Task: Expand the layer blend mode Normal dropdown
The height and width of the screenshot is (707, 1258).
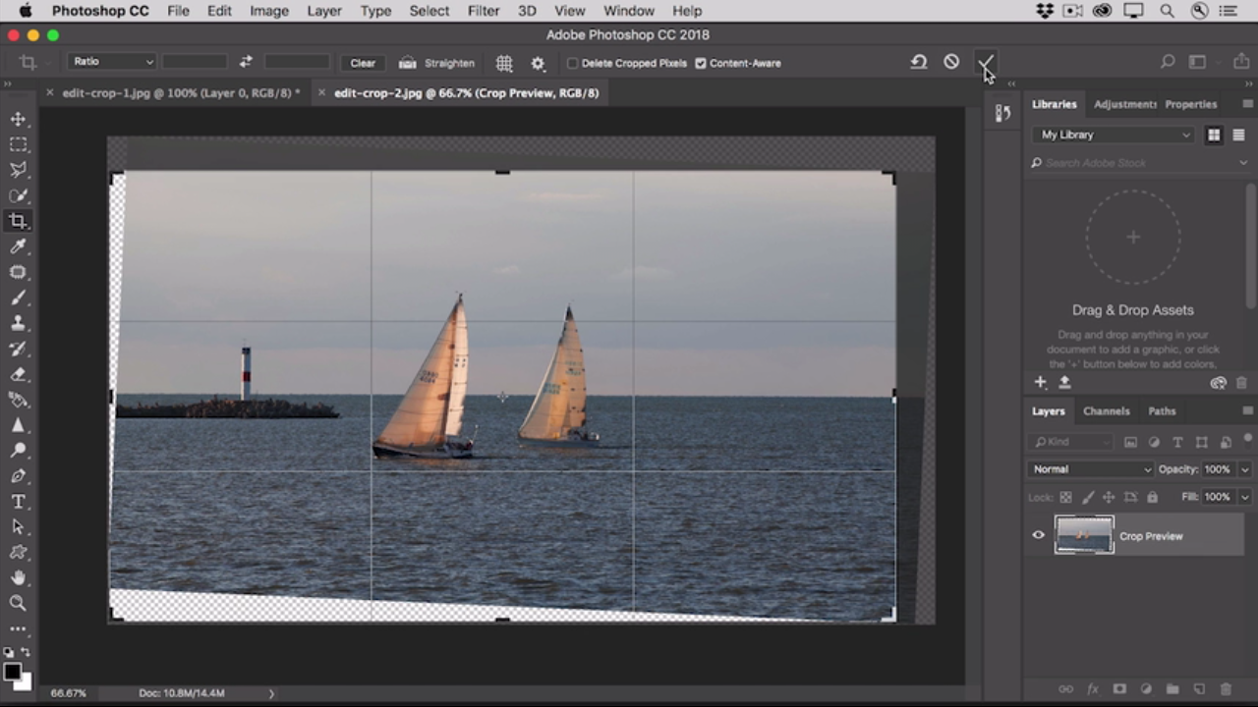Action: point(1091,469)
